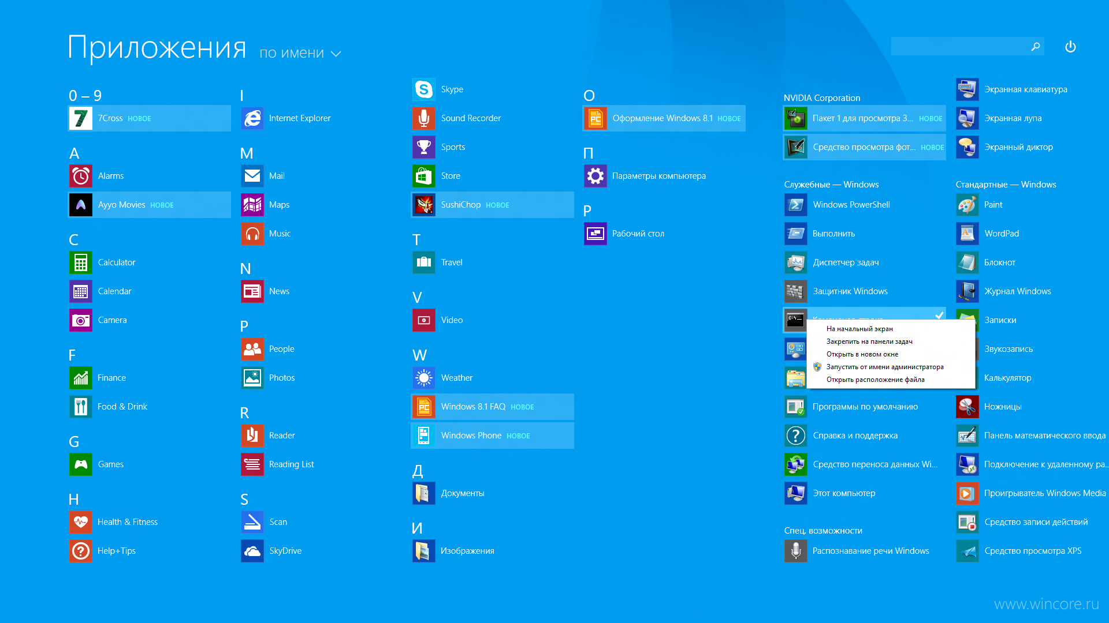
Task: Jump using the '0 – 9' group header
Action: click(x=85, y=96)
